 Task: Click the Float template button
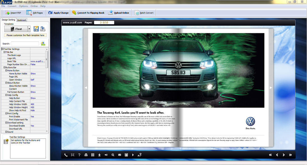[x=16, y=29]
